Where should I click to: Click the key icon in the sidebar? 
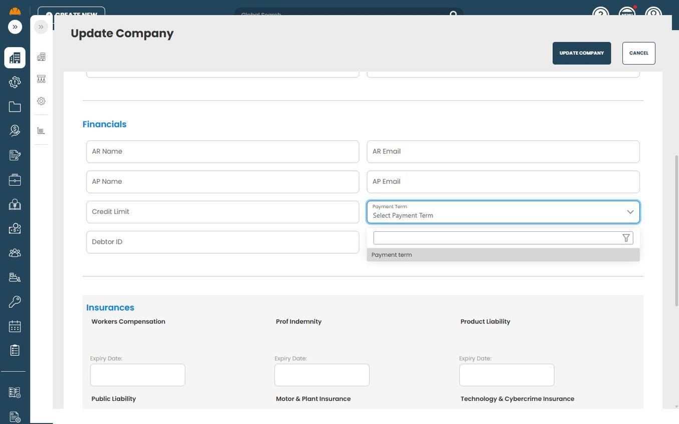(15, 302)
